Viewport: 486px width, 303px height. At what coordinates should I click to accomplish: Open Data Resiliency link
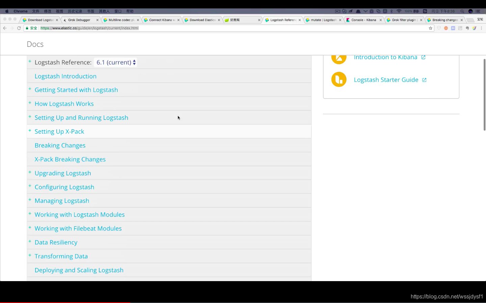56,242
